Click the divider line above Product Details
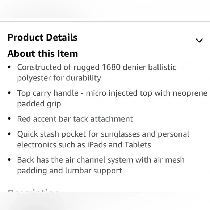 105,21
